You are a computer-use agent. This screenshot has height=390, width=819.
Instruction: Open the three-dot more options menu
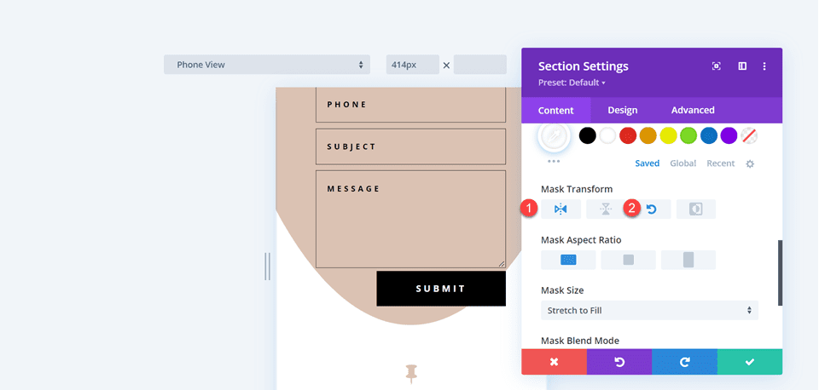[x=764, y=66]
